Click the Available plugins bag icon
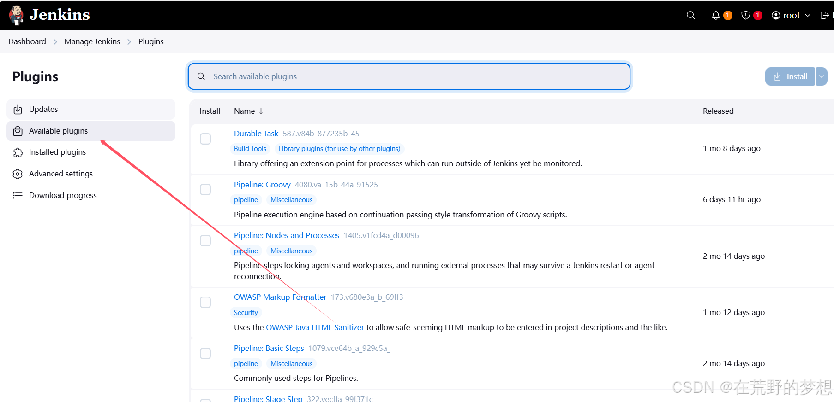This screenshot has width=834, height=402. [x=18, y=131]
